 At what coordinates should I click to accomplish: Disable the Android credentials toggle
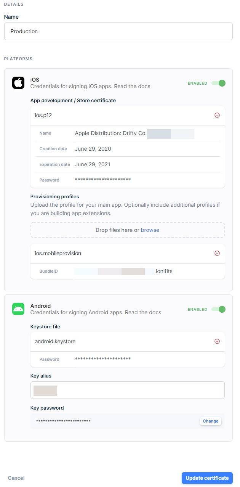(219, 309)
